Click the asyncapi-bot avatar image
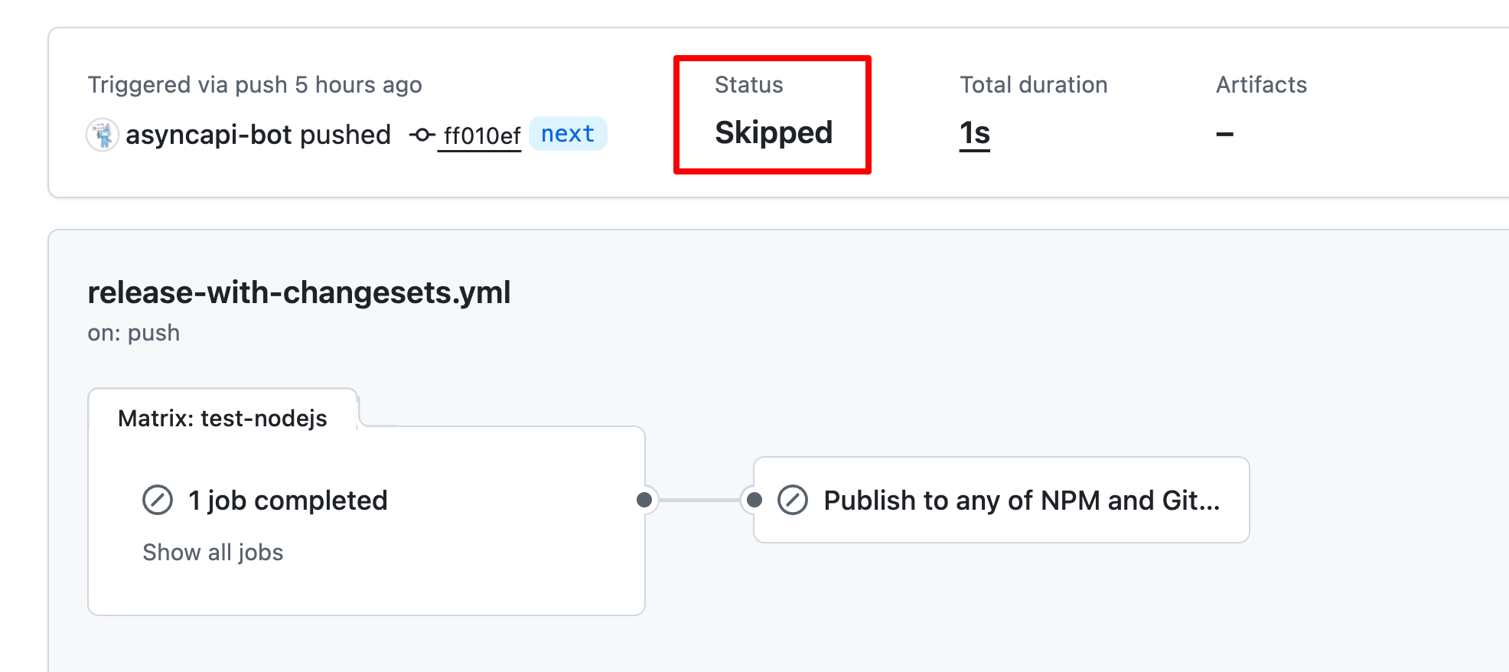 coord(103,135)
